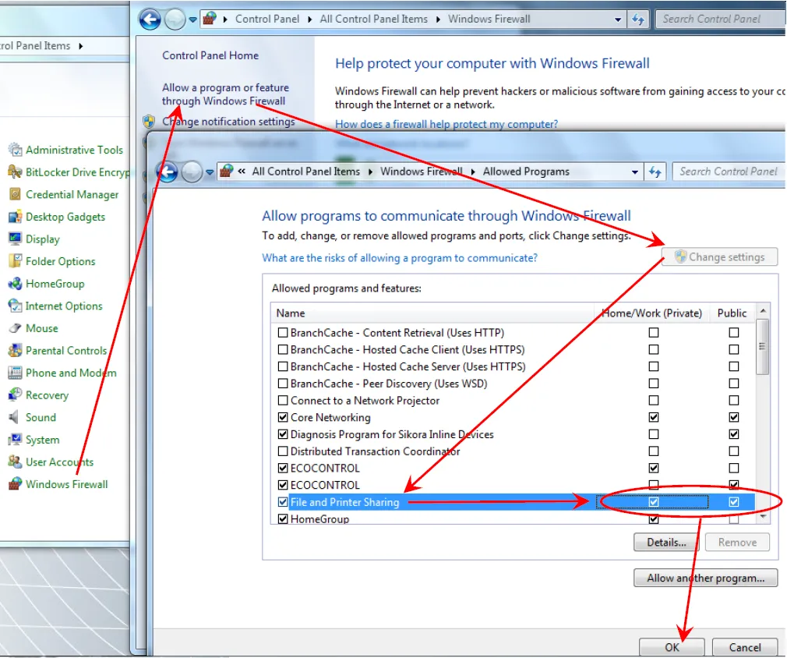The image size is (787, 658).
Task: Open Parental Controls icon
Action: tap(15, 350)
